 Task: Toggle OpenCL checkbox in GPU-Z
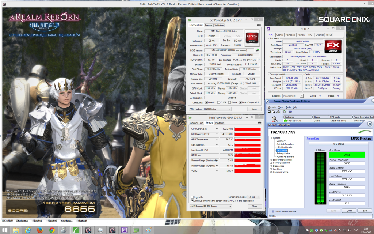tap(206, 103)
